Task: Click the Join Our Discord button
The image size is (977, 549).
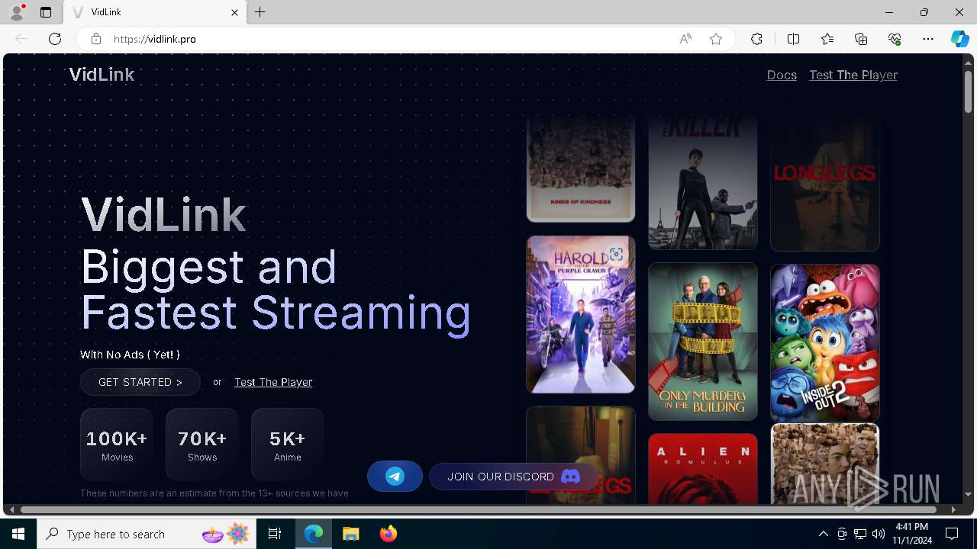Action: (514, 477)
